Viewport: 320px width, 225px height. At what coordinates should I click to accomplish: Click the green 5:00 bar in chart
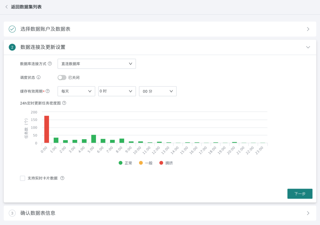tap(94, 139)
